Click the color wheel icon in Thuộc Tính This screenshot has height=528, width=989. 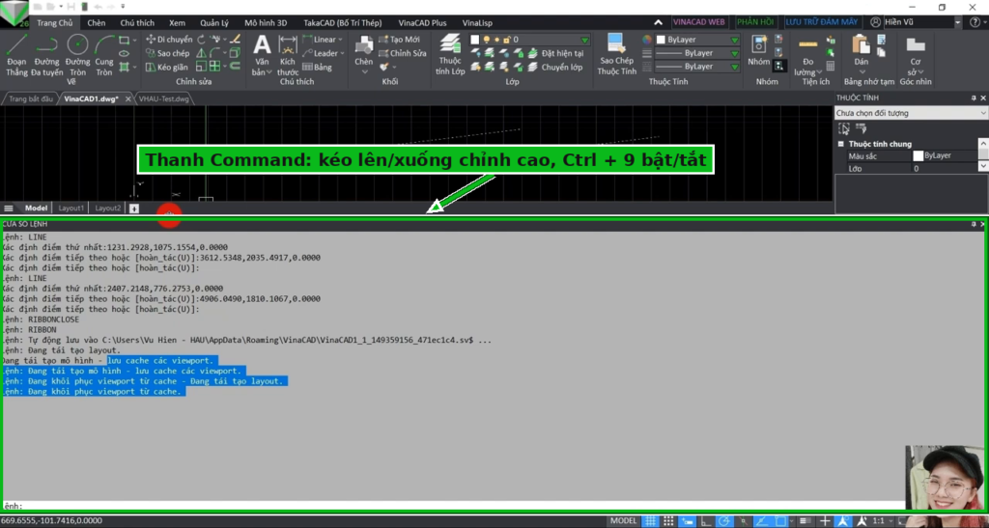tap(647, 39)
